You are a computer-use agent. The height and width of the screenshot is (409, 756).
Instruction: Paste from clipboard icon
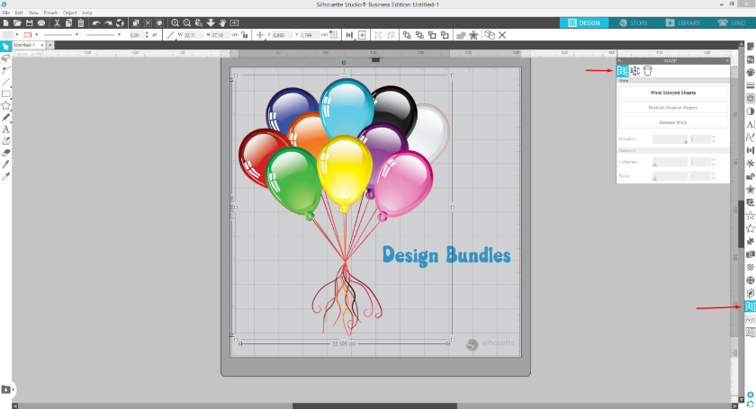point(80,22)
